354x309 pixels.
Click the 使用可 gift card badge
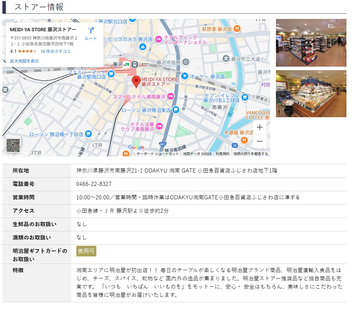(86, 251)
